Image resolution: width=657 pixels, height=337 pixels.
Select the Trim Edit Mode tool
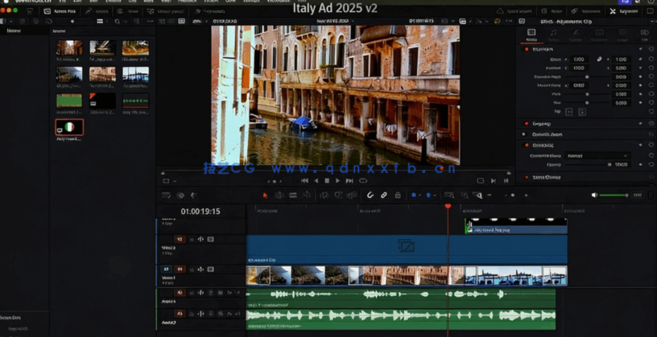point(279,195)
